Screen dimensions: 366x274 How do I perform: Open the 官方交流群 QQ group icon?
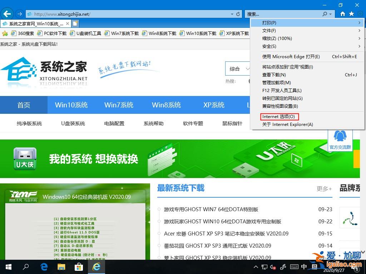click(340, 139)
